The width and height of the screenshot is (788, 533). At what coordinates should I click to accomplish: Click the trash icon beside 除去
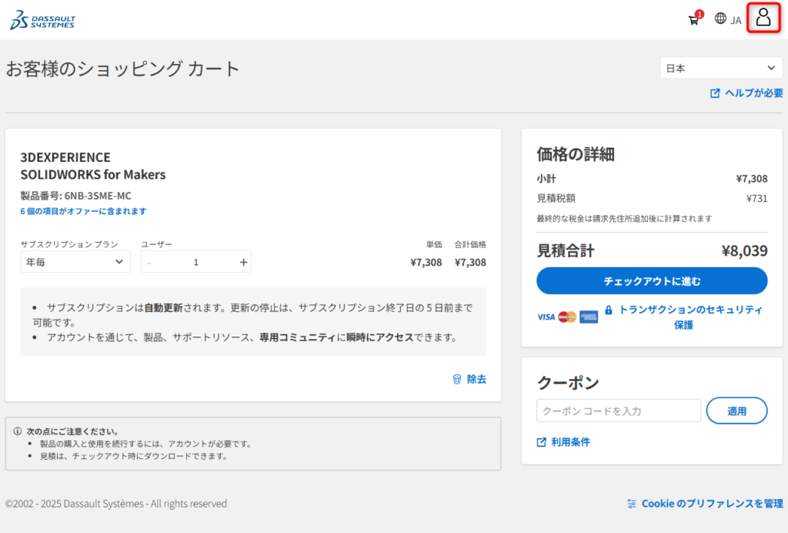(x=456, y=379)
